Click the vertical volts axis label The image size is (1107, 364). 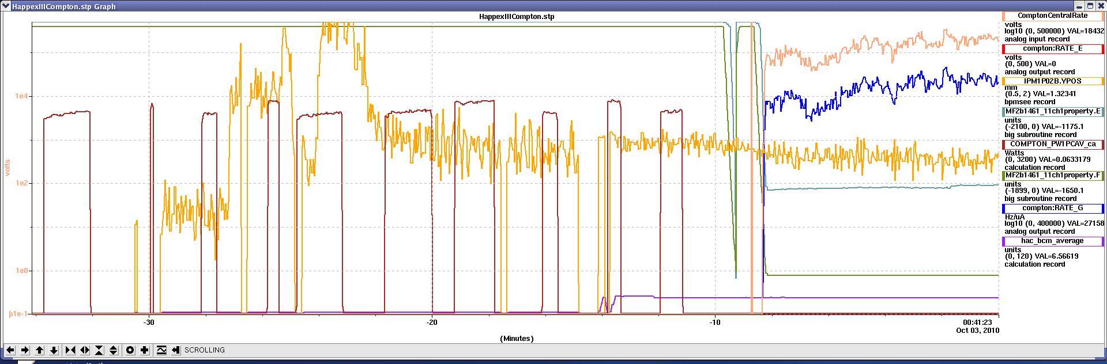[8, 168]
